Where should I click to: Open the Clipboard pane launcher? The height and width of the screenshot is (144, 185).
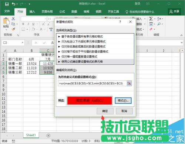pyautogui.click(x=18, y=35)
